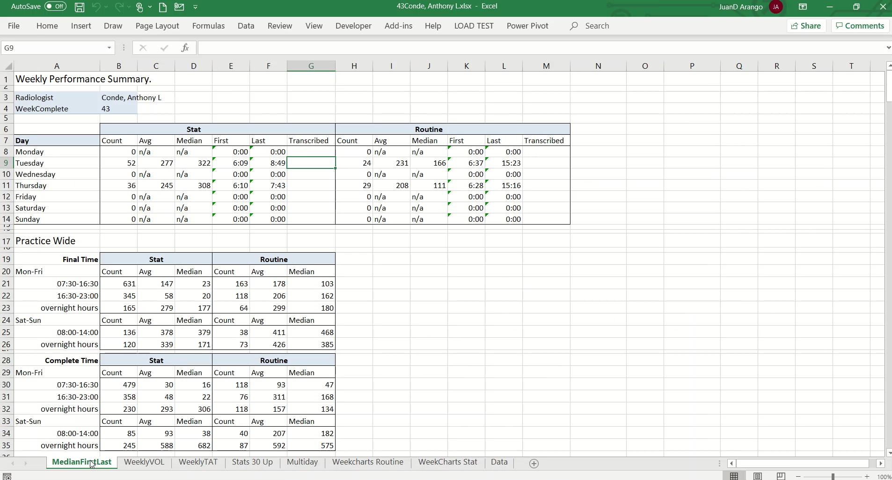Click into the formula bar input
This screenshot has height=480, width=892.
click(x=541, y=48)
